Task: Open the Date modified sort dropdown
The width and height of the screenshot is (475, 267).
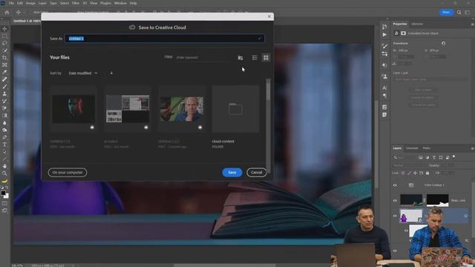Action: tap(83, 73)
